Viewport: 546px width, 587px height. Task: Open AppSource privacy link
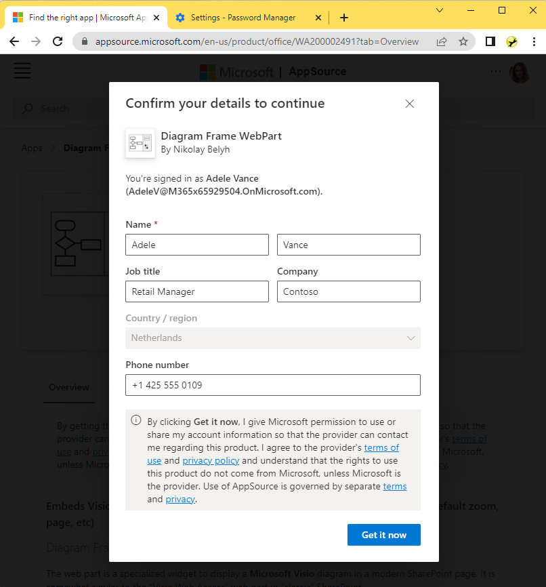coord(180,500)
